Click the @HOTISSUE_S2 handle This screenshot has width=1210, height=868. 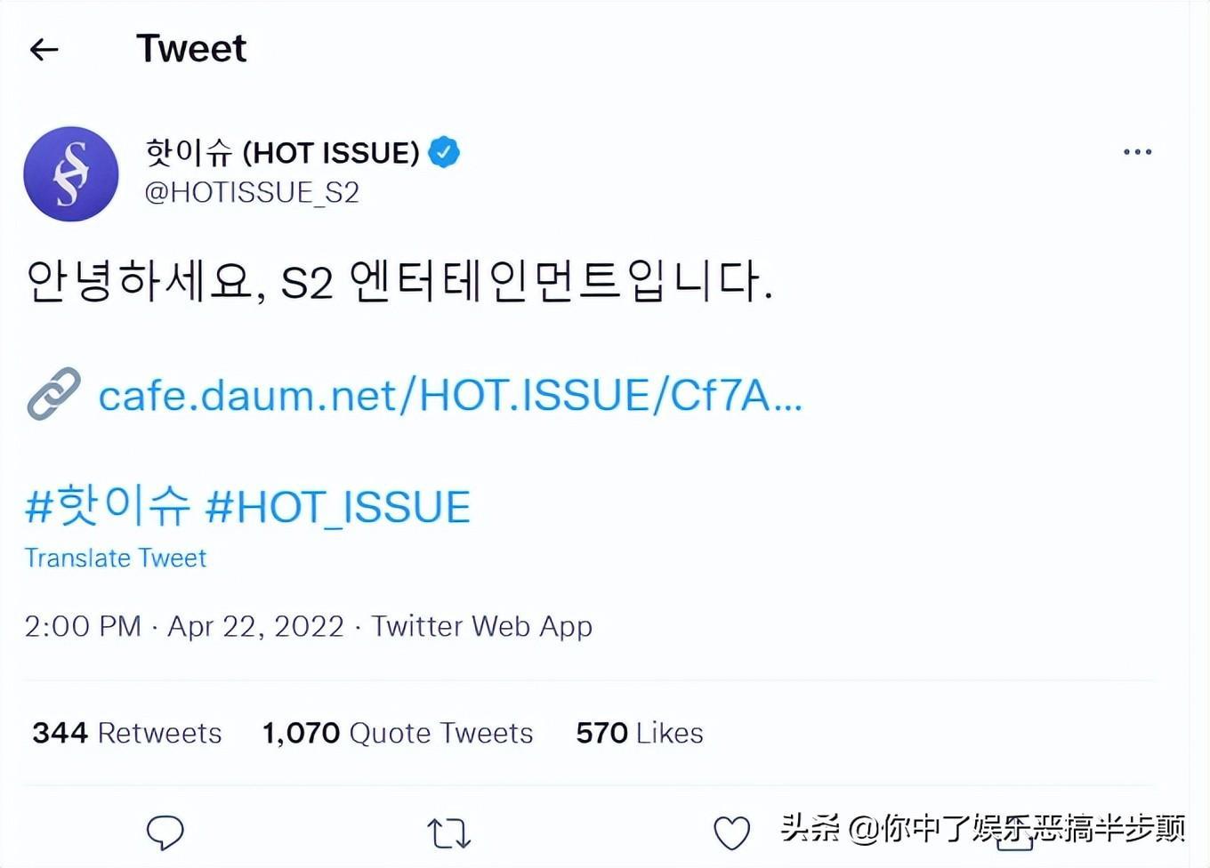[252, 192]
